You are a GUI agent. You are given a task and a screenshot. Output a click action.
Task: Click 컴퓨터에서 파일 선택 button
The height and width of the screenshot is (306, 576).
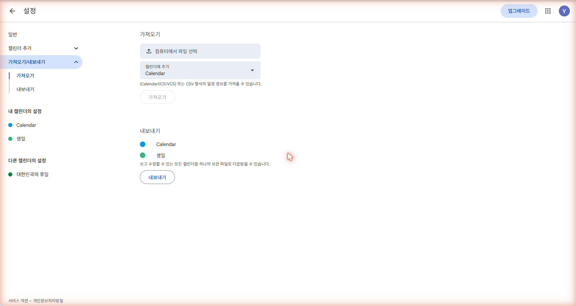pyautogui.click(x=200, y=51)
